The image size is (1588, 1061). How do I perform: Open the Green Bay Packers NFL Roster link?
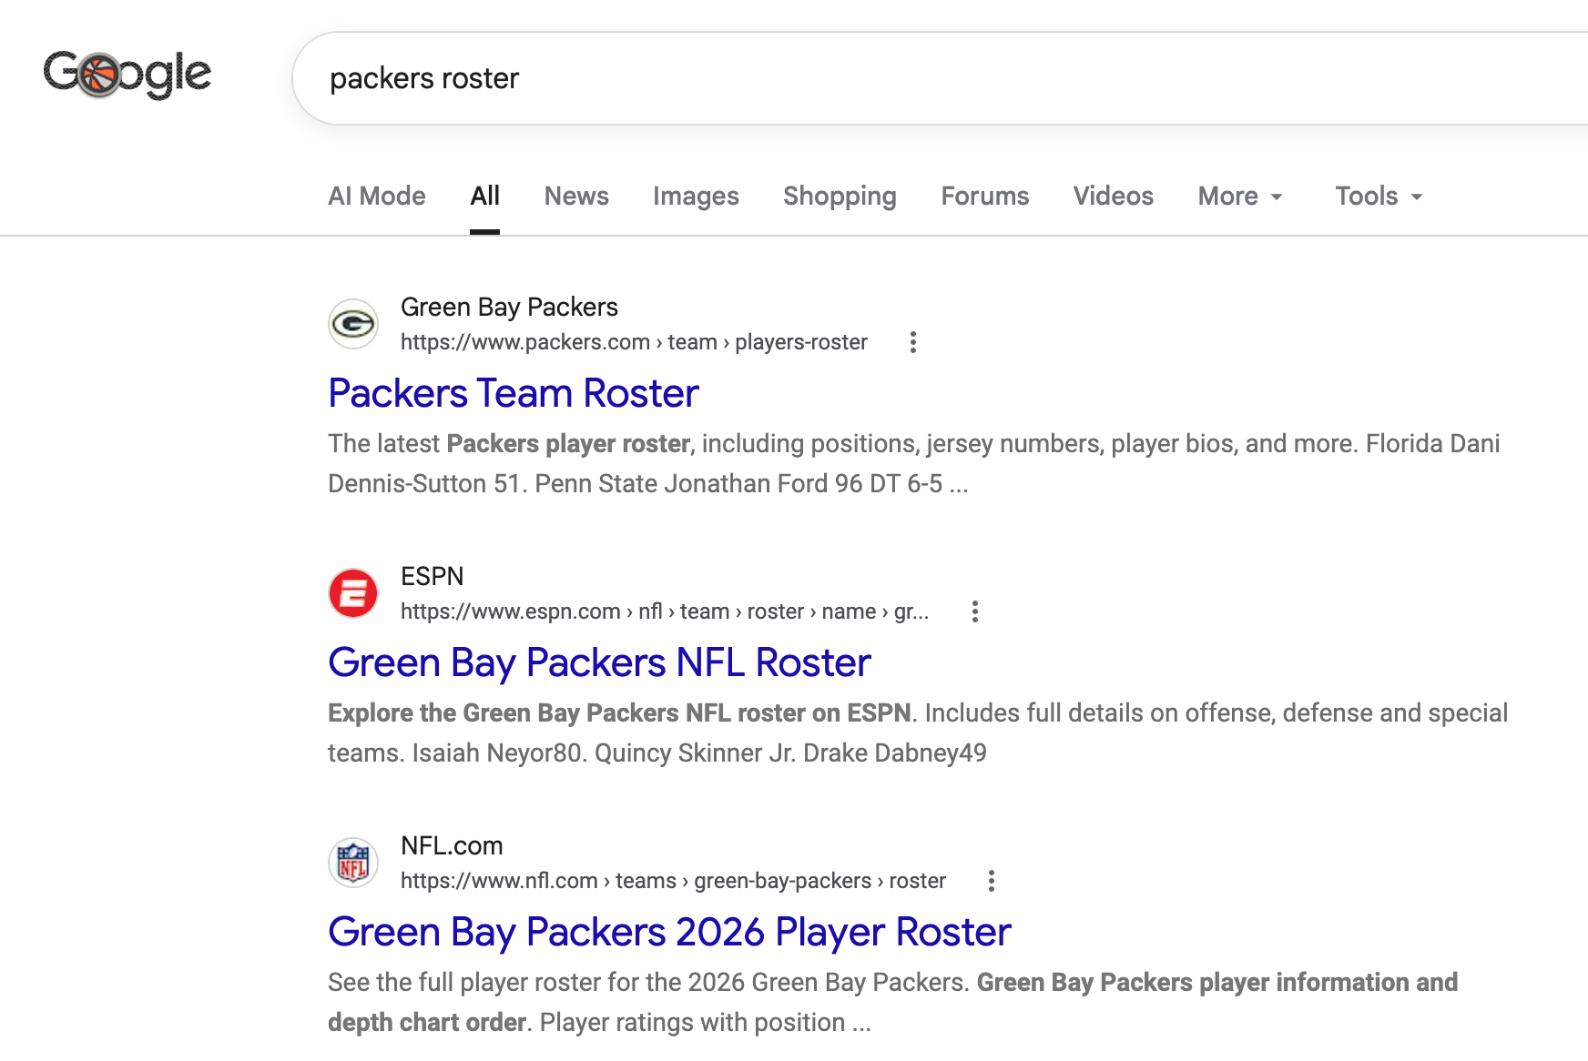pyautogui.click(x=599, y=662)
